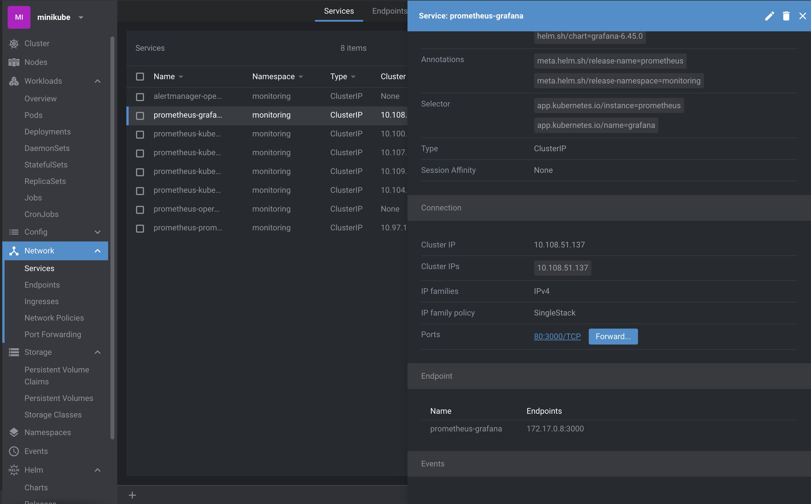This screenshot has width=811, height=504.
Task: Switch to the Endpoints tab
Action: [389, 11]
